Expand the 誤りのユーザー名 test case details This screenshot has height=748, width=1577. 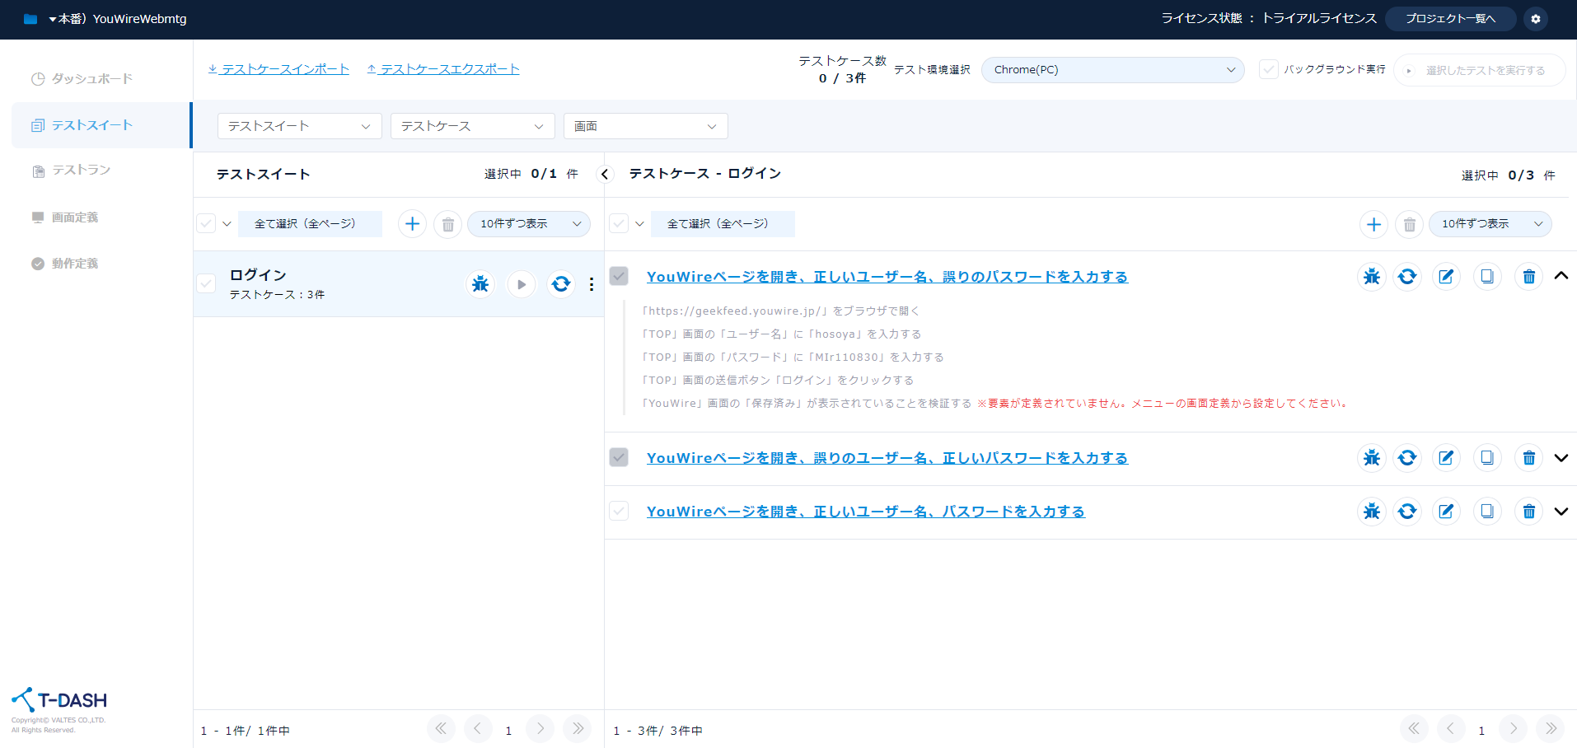tap(1561, 458)
